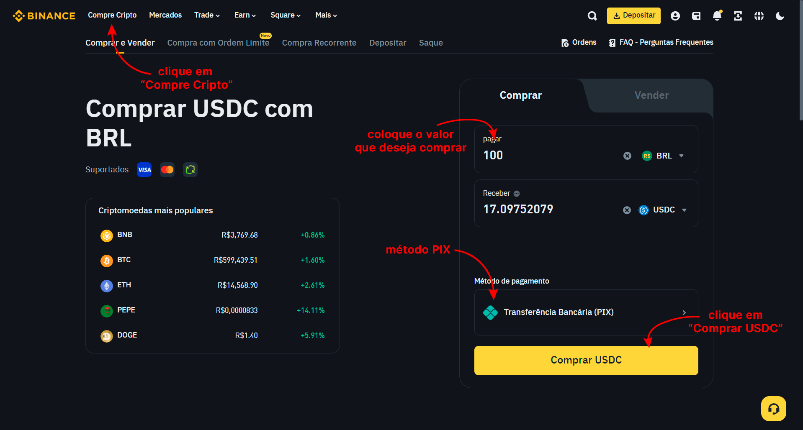This screenshot has width=803, height=430.
Task: Switch to Compra Recorrente tab
Action: pyautogui.click(x=319, y=43)
